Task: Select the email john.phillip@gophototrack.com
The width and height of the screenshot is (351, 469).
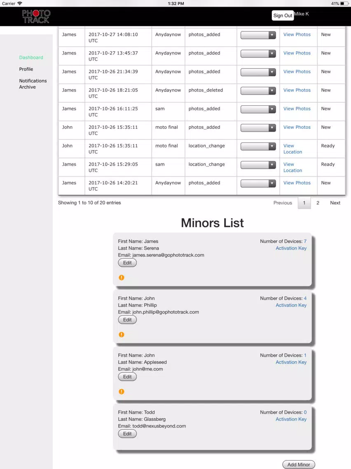Action: pos(166,312)
